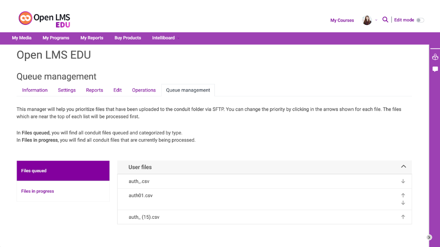This screenshot has height=247, width=440.
Task: Click the Open LMS EDU logo
Action: 44,19
